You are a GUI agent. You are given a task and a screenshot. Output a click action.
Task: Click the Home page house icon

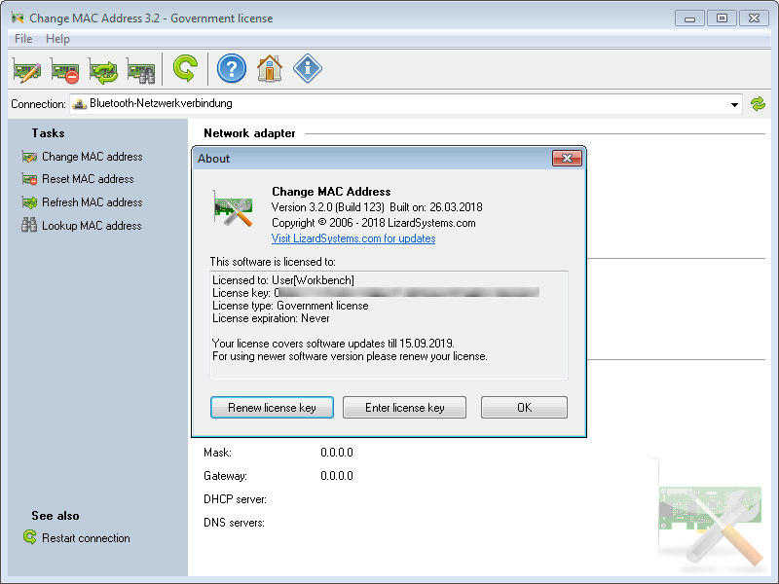tap(270, 68)
